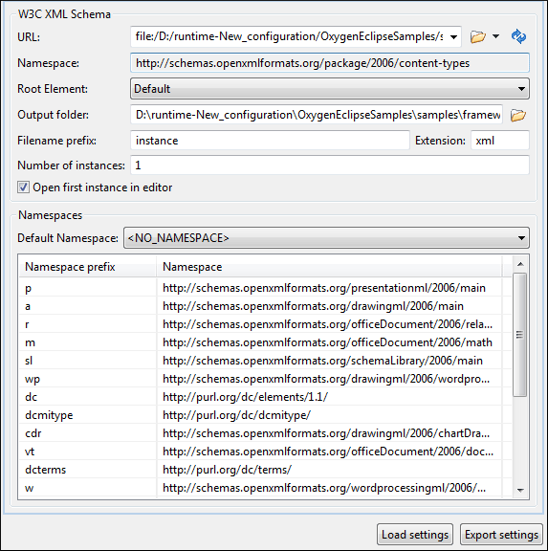Uncheck Open first instance in editor
This screenshot has height=551, width=548.
click(x=23, y=187)
